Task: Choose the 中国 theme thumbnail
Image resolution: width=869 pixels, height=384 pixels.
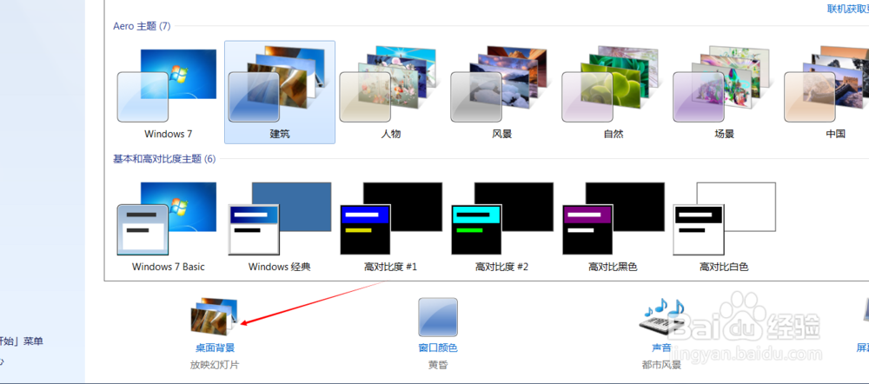Action: (826, 85)
